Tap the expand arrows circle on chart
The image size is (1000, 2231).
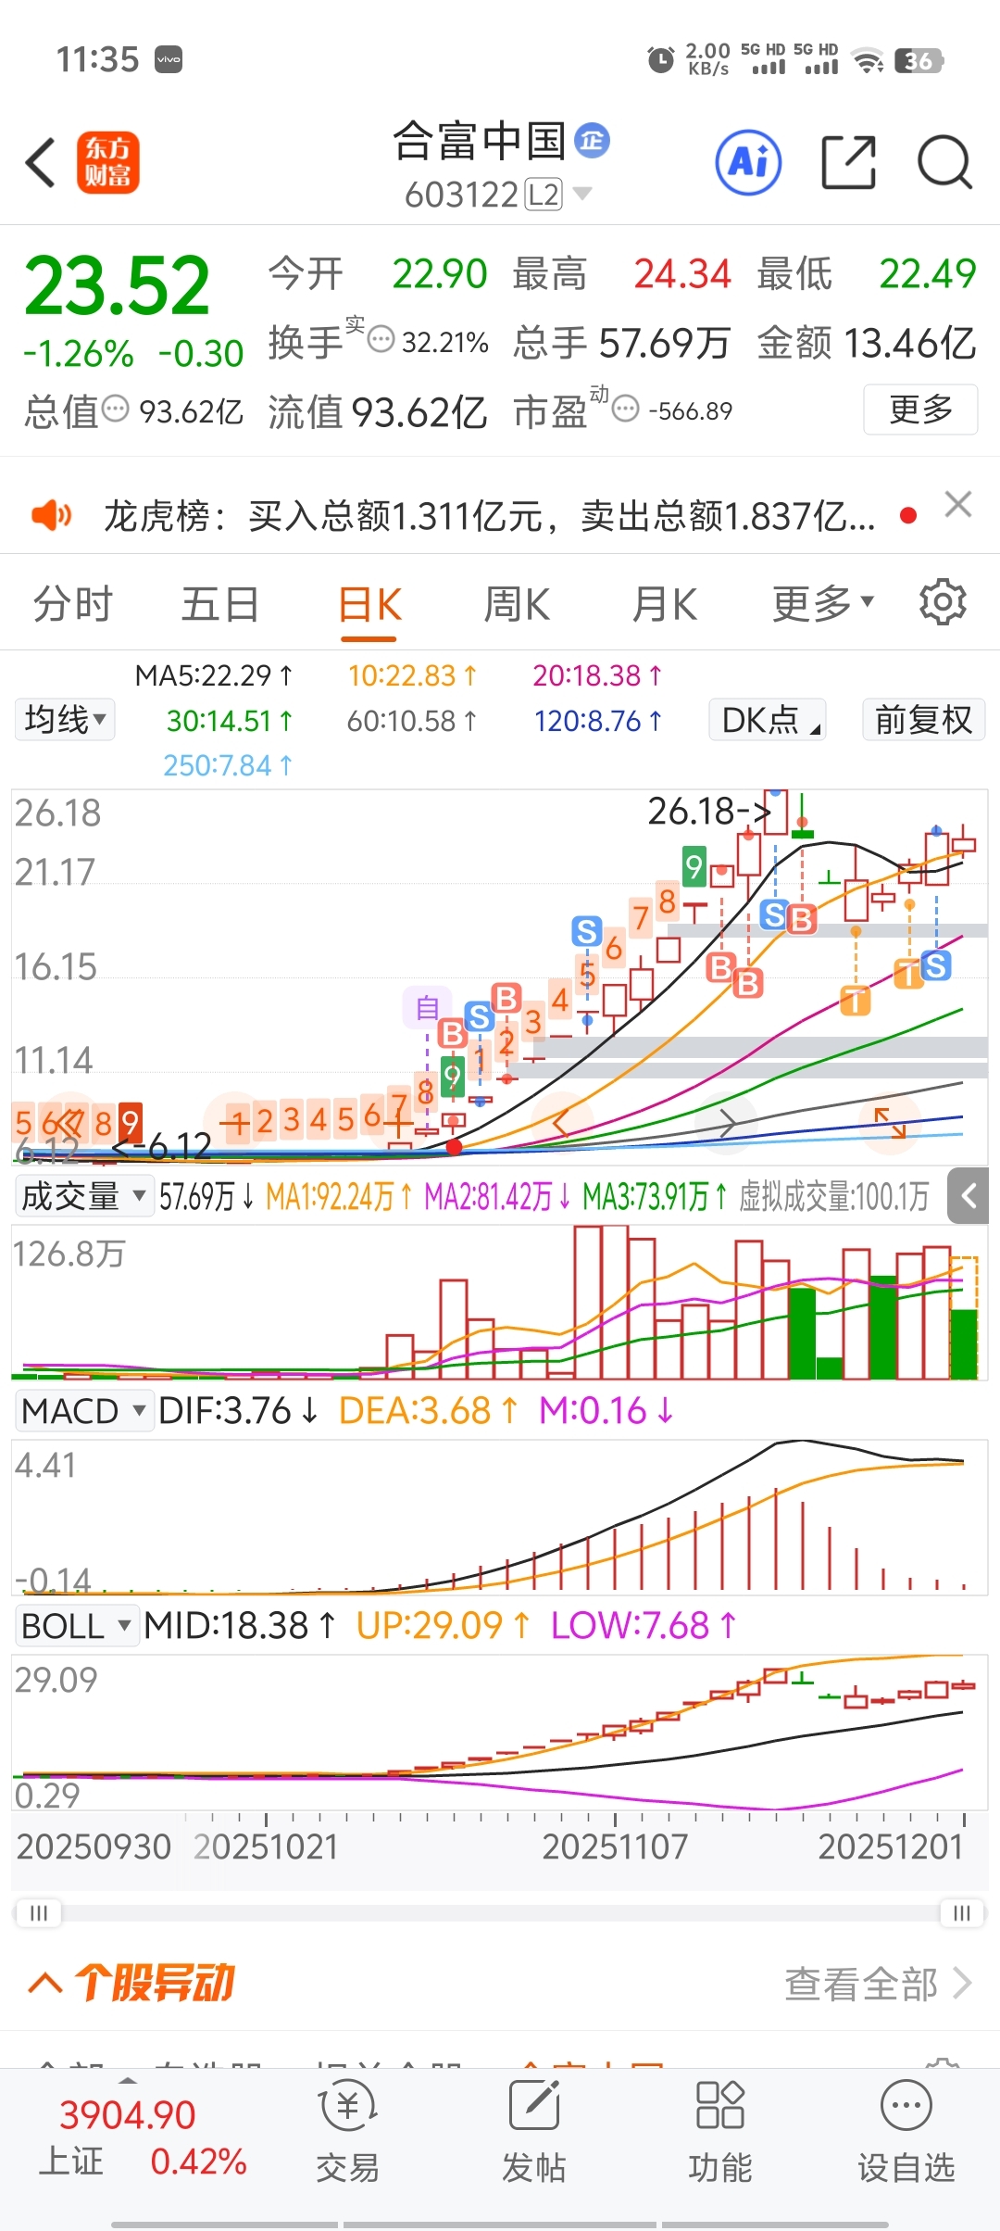pos(890,1124)
